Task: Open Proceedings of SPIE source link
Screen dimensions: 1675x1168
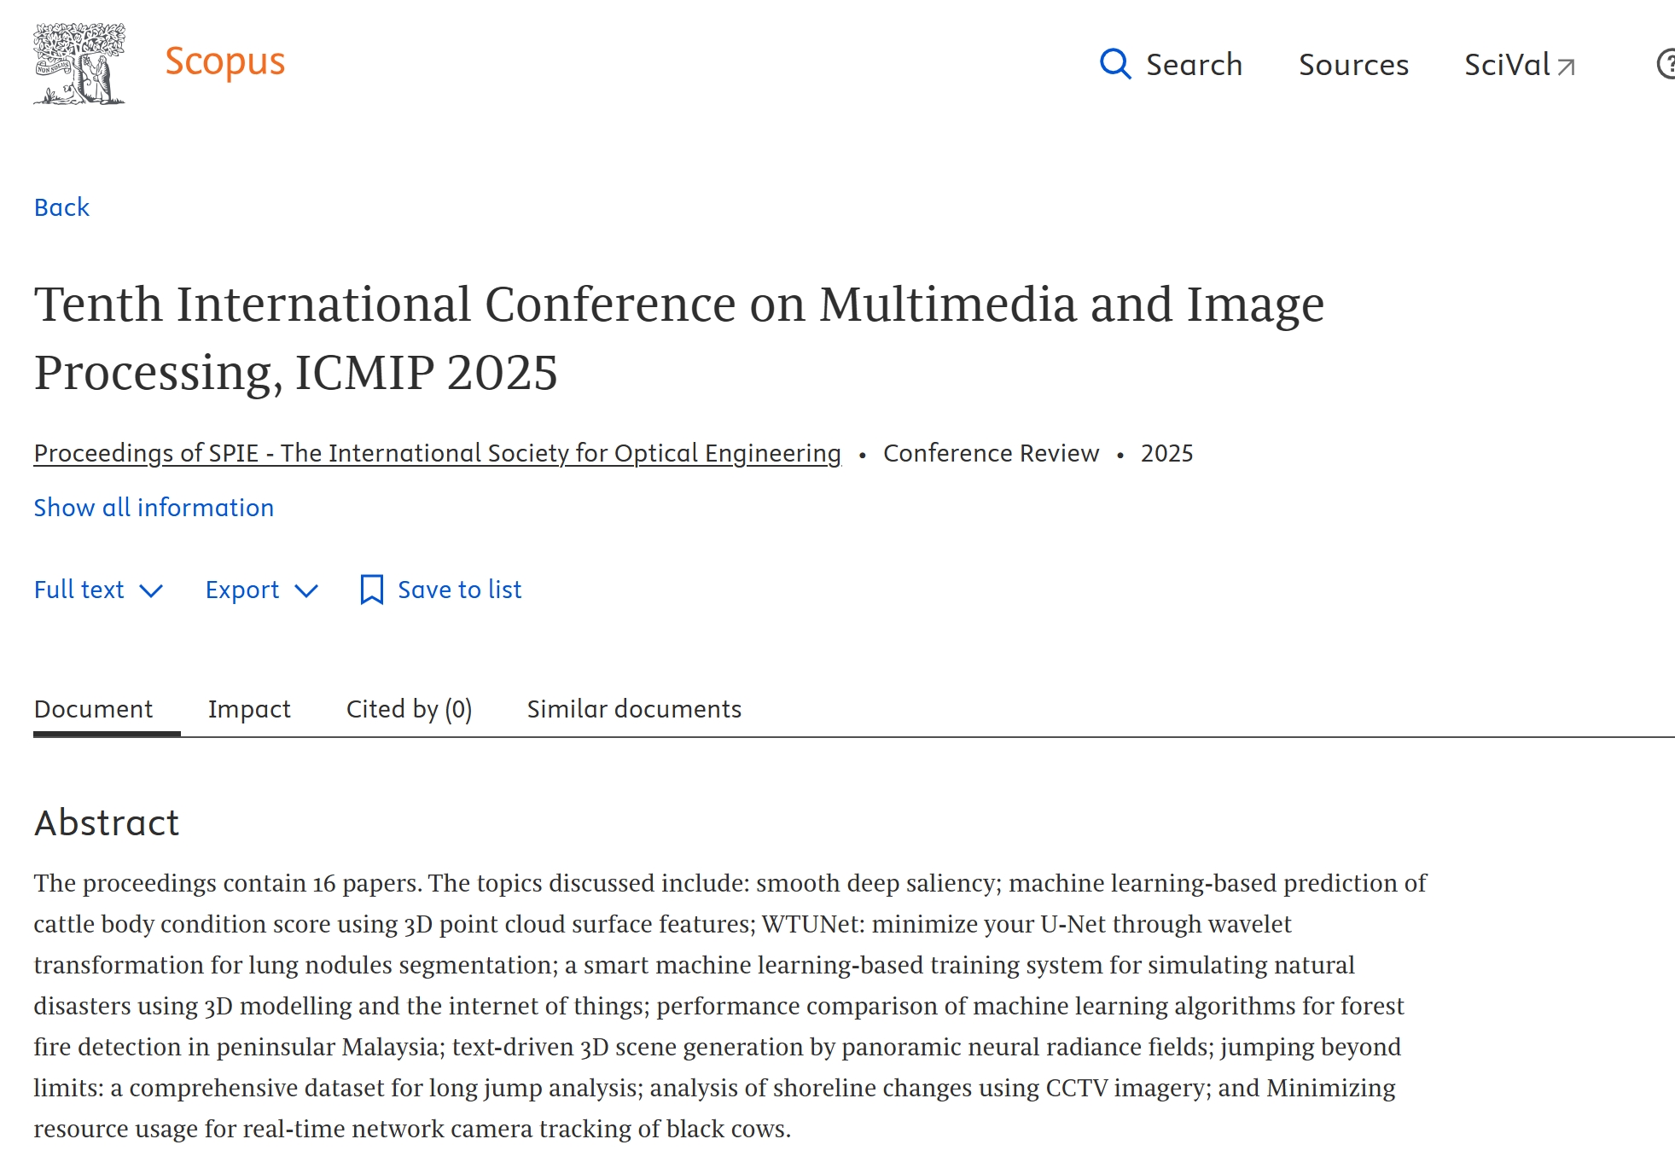Action: click(437, 453)
